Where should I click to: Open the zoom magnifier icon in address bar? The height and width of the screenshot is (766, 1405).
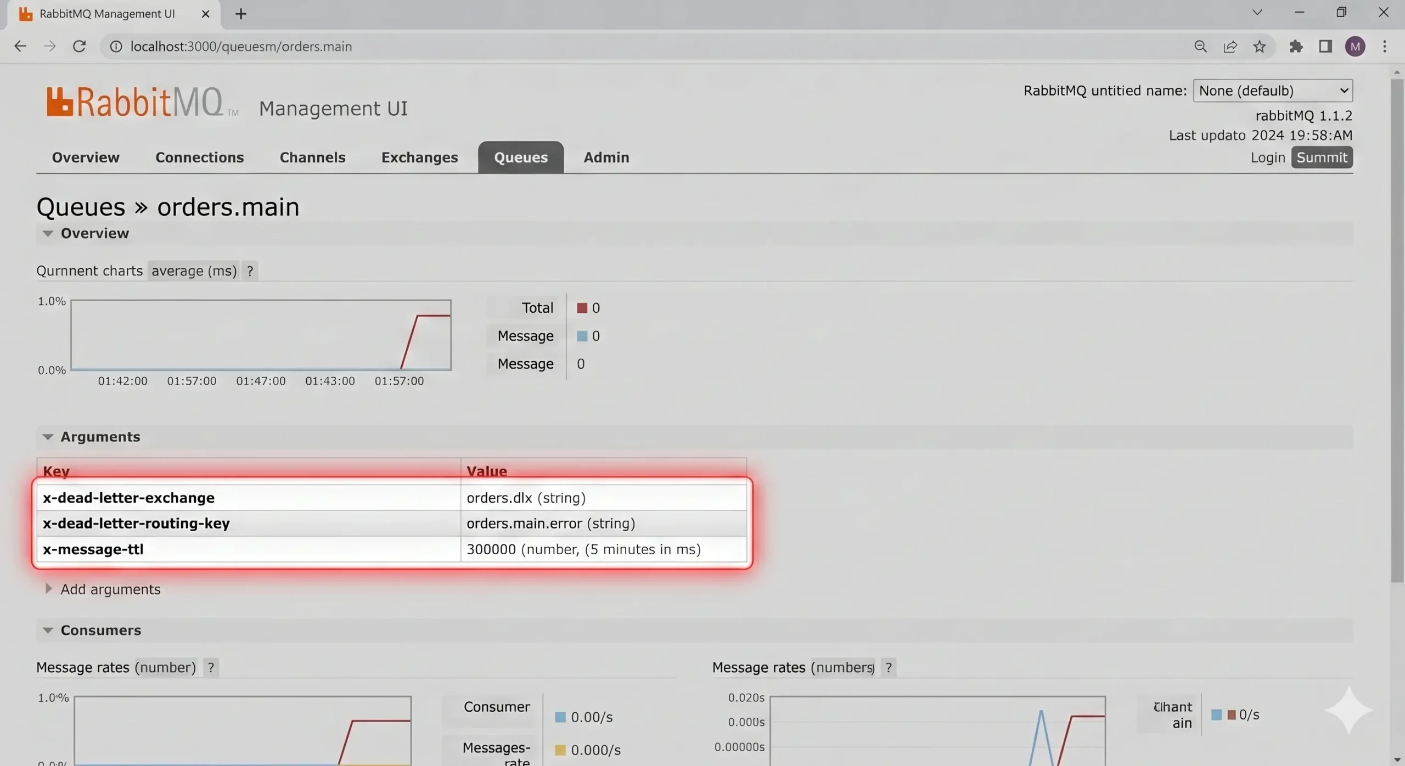pyautogui.click(x=1200, y=47)
